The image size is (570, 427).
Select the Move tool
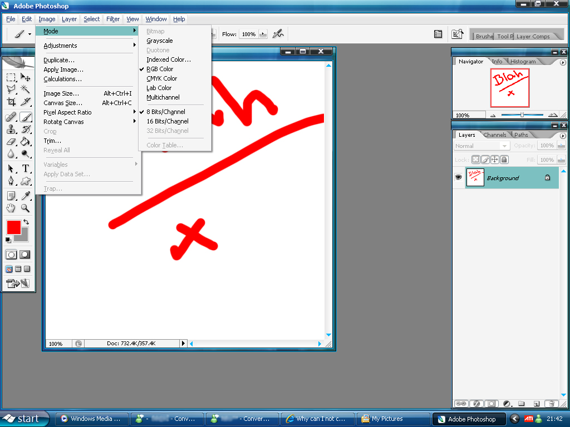[25, 77]
